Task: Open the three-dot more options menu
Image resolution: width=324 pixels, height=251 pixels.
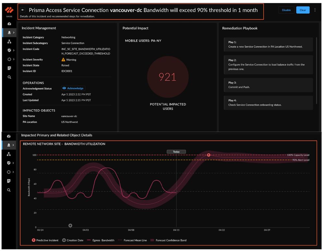Action: click(x=315, y=10)
